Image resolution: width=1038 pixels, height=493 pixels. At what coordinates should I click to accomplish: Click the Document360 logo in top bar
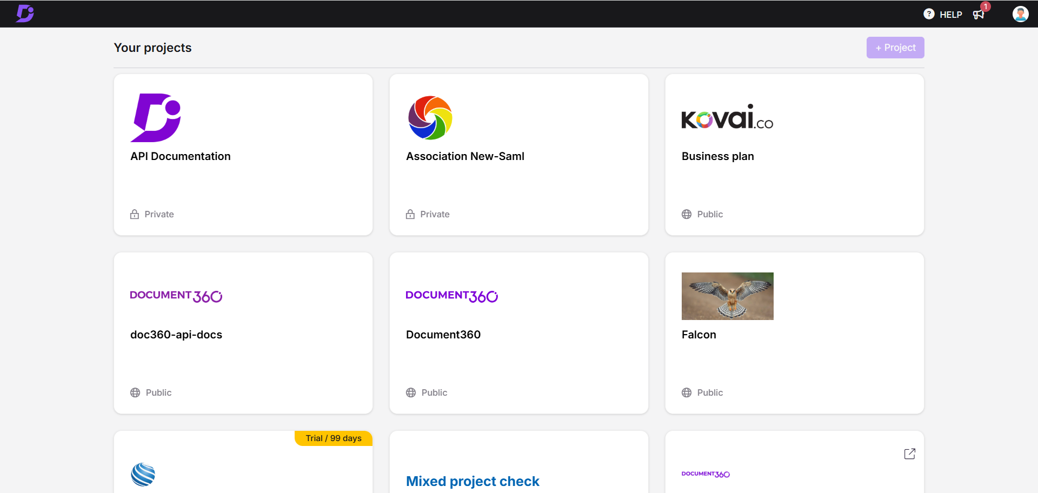(25, 14)
